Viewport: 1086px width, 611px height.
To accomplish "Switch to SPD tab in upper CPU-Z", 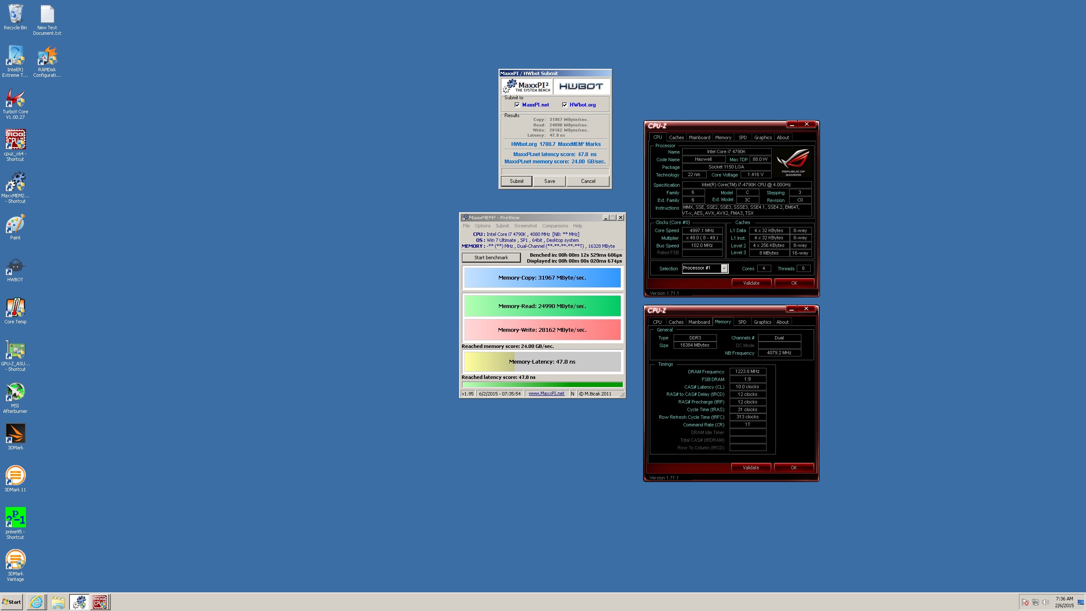I will [x=742, y=137].
